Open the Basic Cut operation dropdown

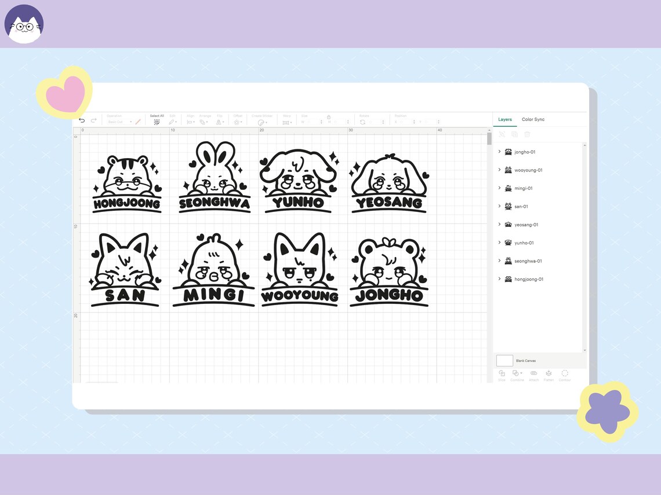click(x=116, y=122)
